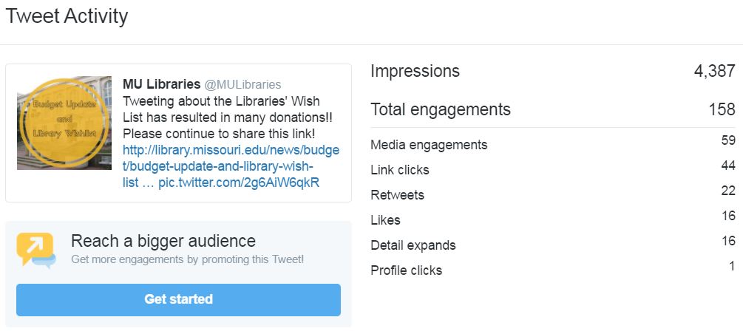Click the Detail expands metric label
743x334 pixels.
pos(413,245)
